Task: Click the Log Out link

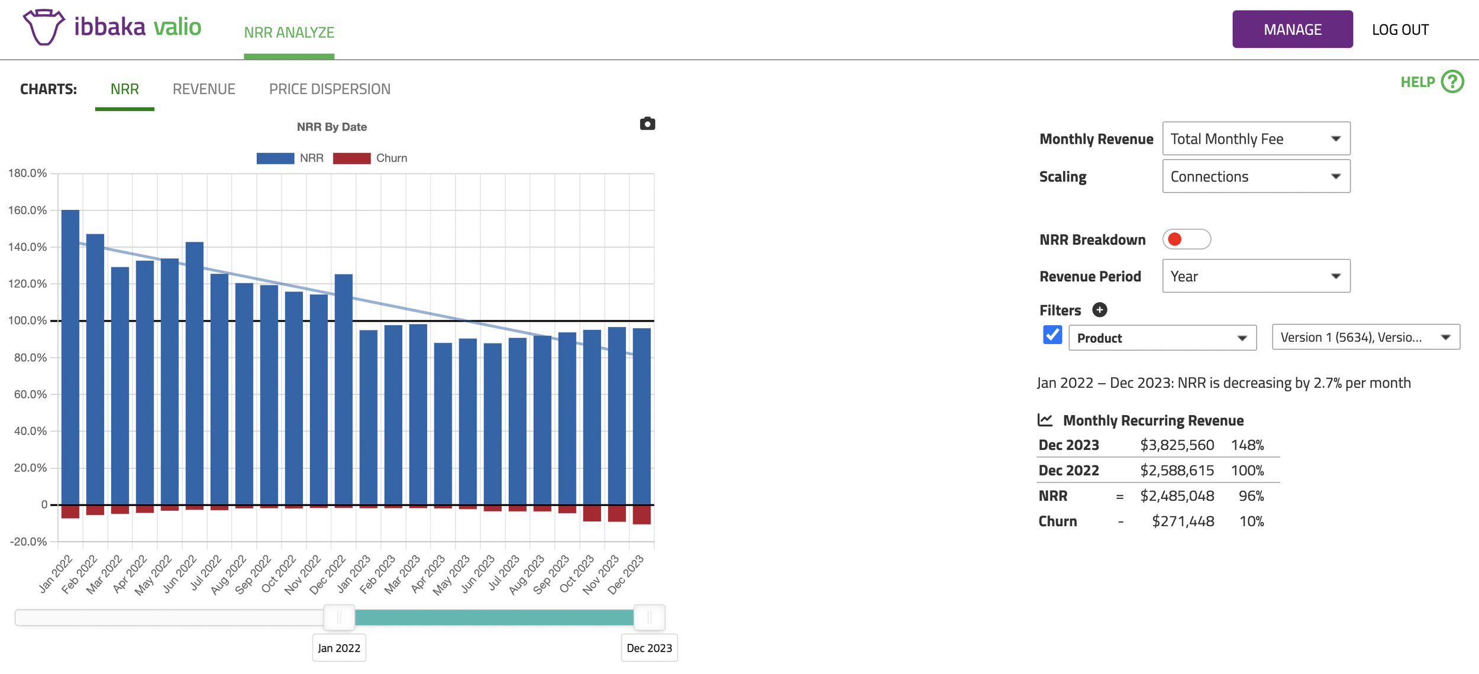Action: (1400, 30)
